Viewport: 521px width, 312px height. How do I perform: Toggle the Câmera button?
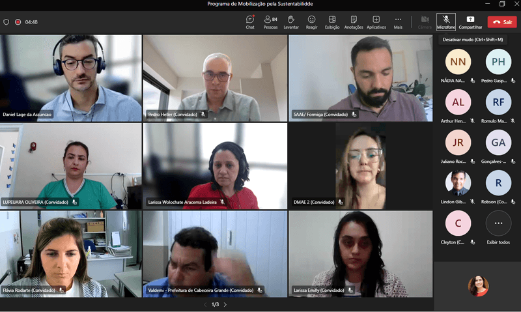425,21
